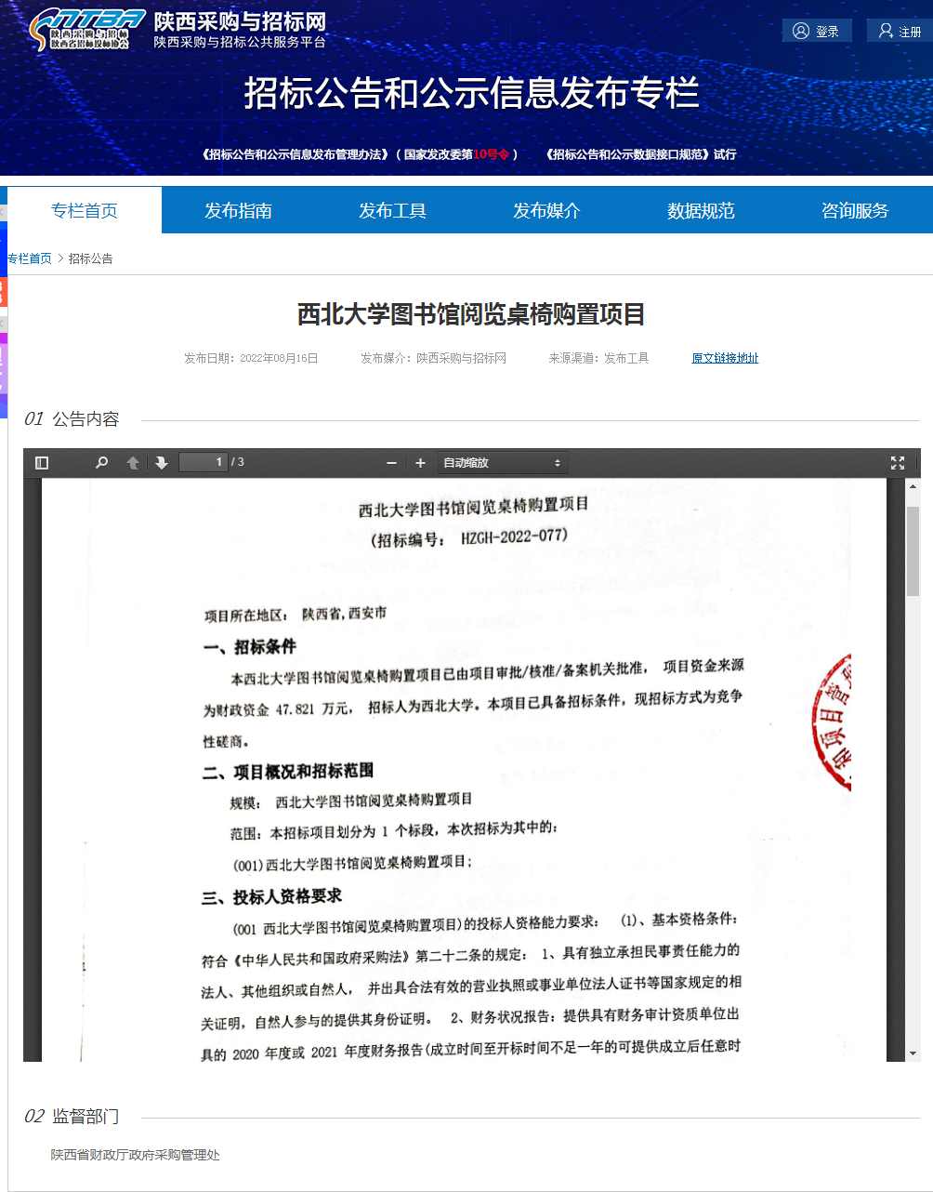Click the 陕西采购与招标网 site logo

[x=88, y=30]
